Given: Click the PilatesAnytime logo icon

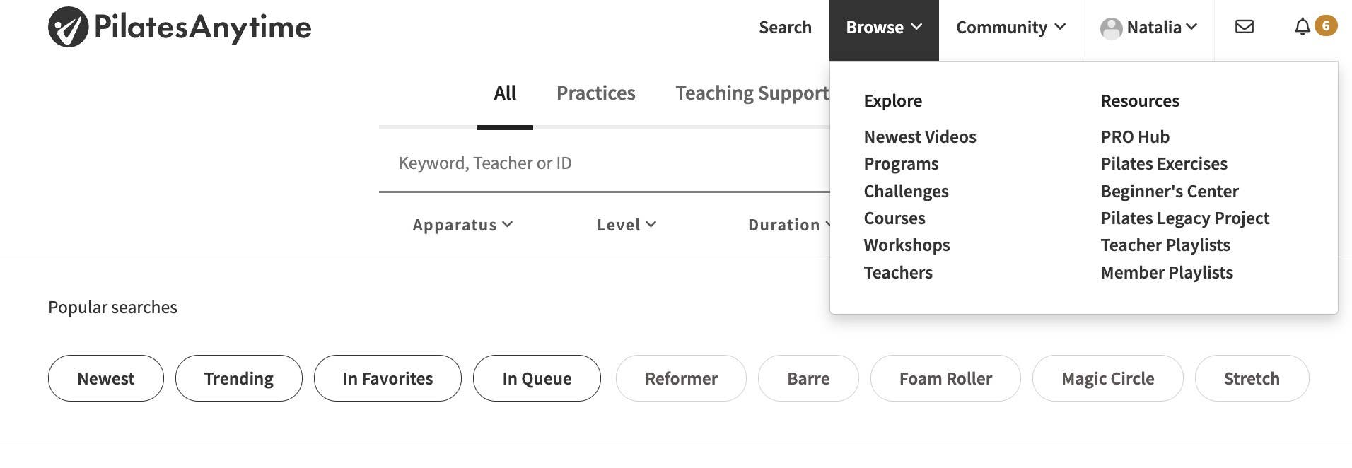Looking at the screenshot, I should [68, 27].
